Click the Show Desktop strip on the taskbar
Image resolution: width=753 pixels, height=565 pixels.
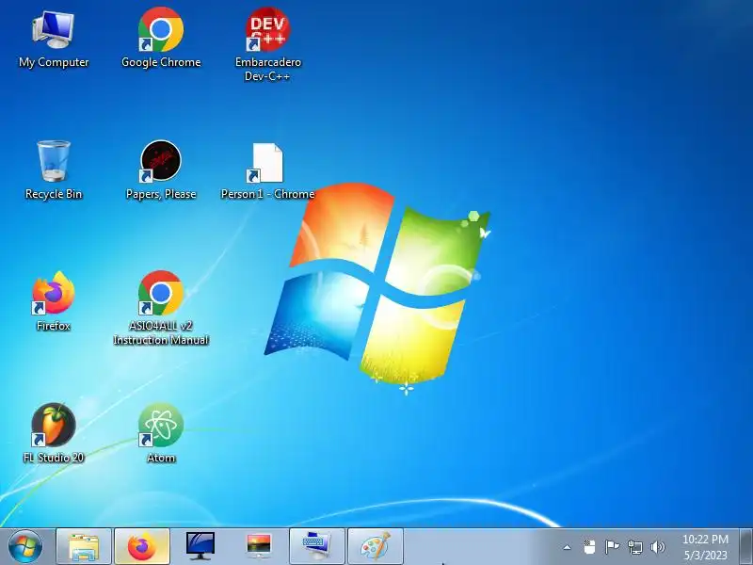click(x=746, y=547)
